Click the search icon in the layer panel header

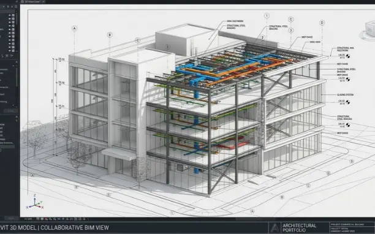[16, 7]
